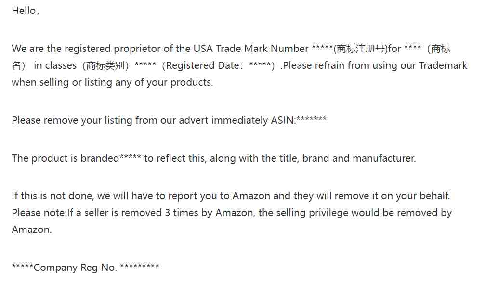Click the final 'Amazon.' standalone line
This screenshot has height=281, width=485.
tap(32, 230)
